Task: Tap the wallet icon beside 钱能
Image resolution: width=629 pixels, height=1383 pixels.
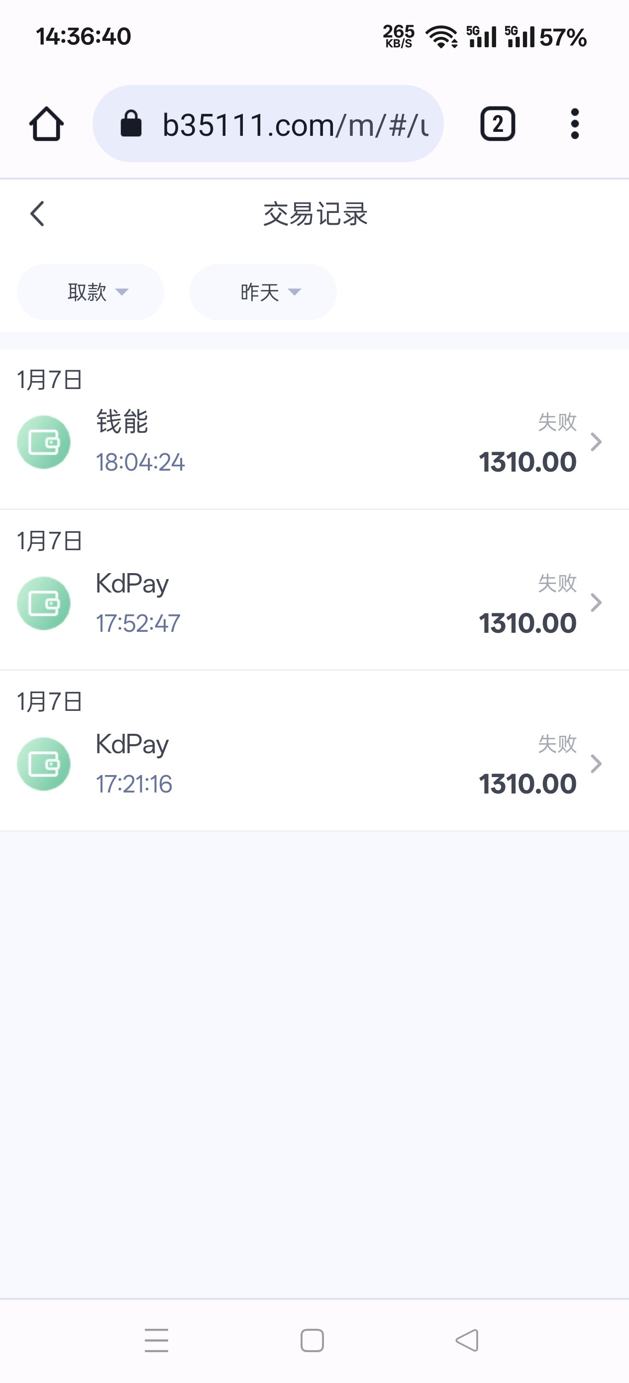Action: pos(44,442)
